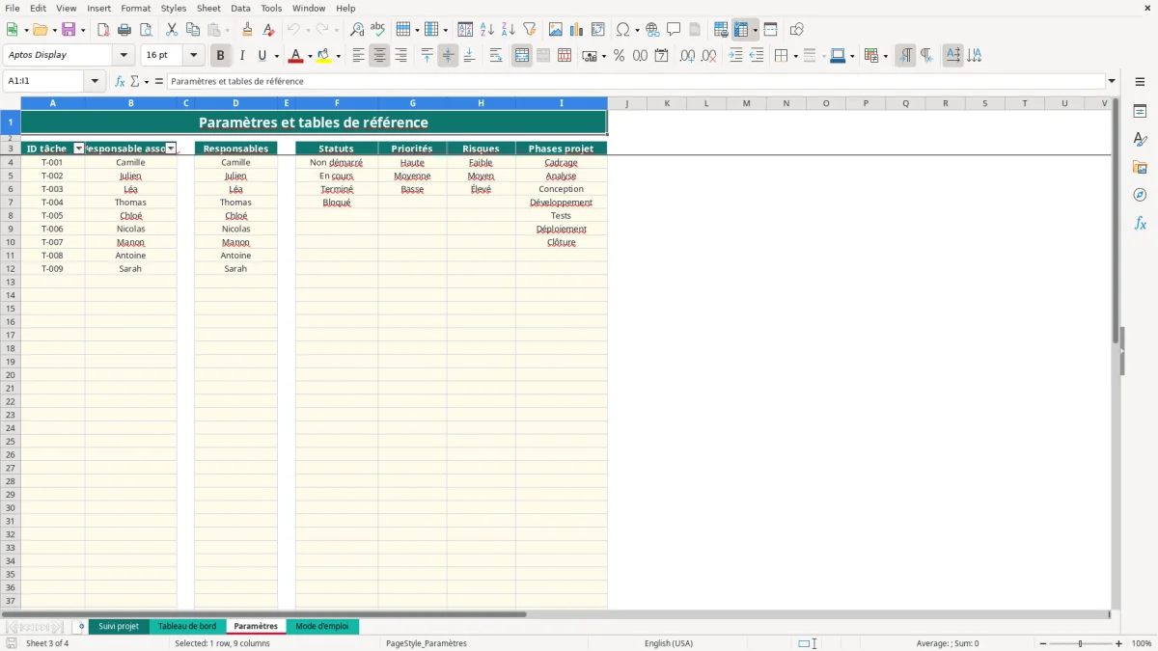Switch to the Suivi projet sheet tab
The width and height of the screenshot is (1158, 651).
point(119,626)
